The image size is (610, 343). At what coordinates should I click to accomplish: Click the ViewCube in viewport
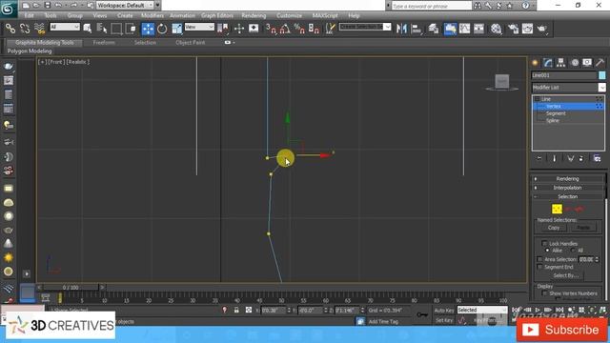pos(502,82)
